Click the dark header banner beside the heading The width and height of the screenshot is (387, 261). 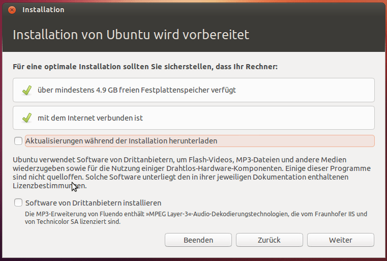[x=317, y=35]
